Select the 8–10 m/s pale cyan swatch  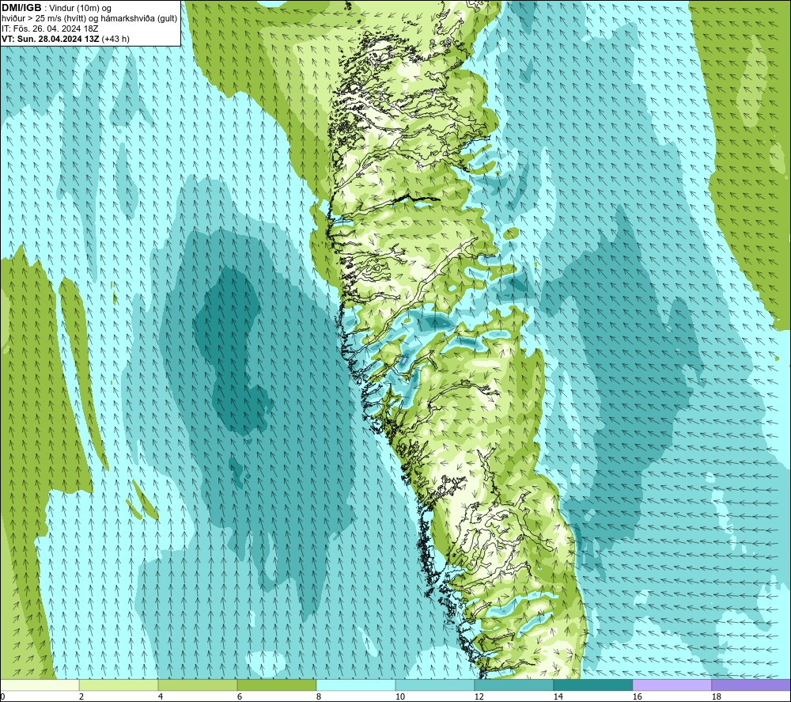coord(356,685)
